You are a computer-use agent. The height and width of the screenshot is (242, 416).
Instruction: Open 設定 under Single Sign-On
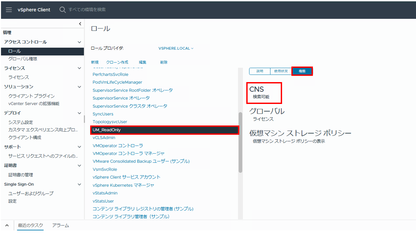point(12,201)
